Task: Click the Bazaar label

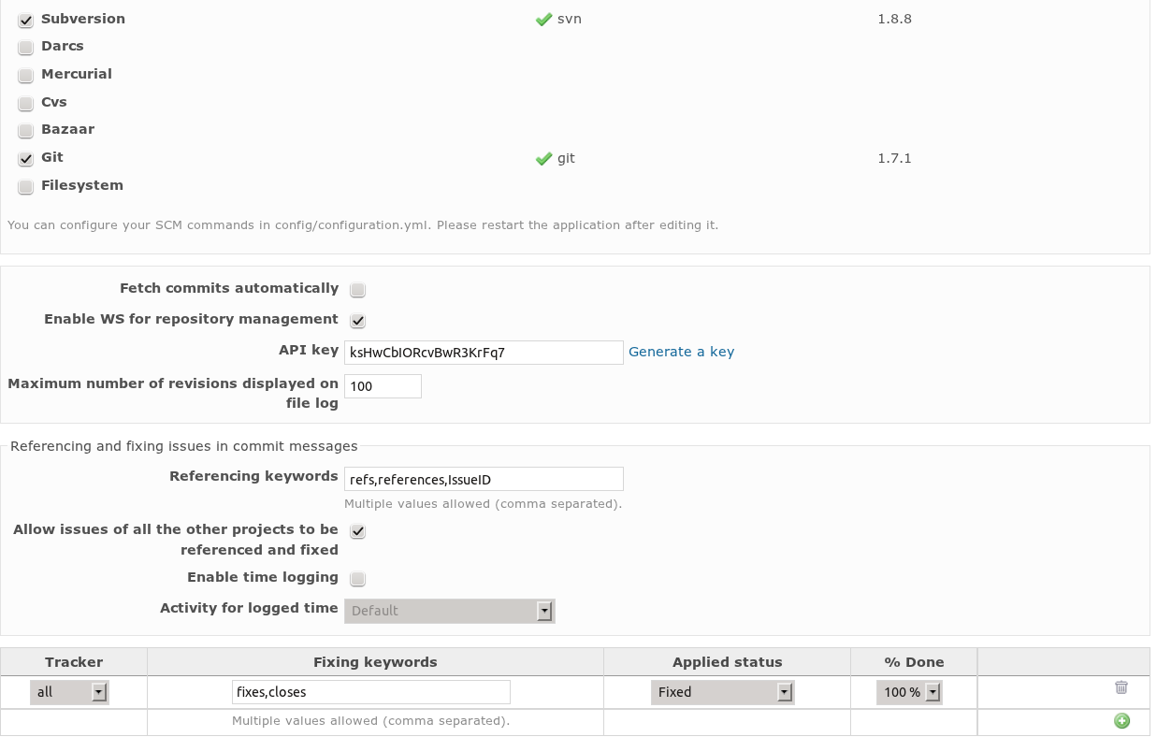Action: pyautogui.click(x=67, y=129)
